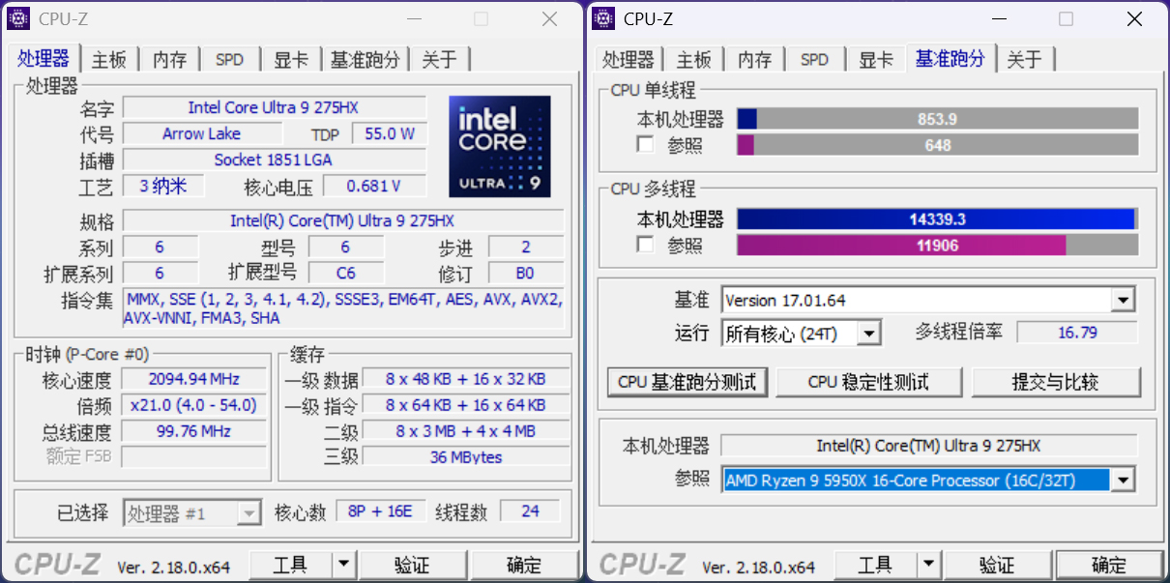Open the 内存 tab in the right window
The height and width of the screenshot is (583, 1170).
click(754, 60)
